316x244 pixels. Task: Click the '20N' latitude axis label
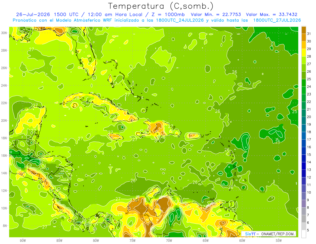tap(4, 121)
